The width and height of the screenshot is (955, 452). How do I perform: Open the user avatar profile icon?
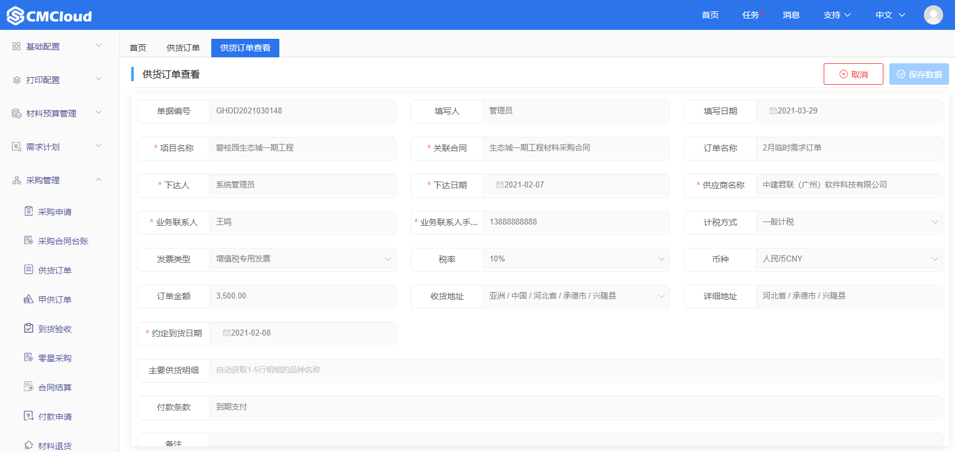[934, 15]
